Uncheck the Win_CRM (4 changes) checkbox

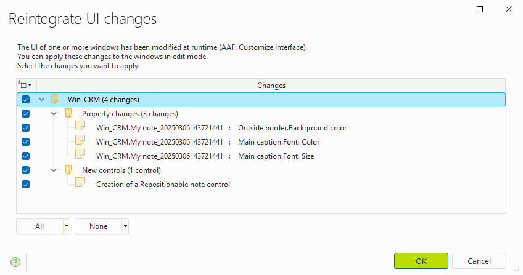click(x=26, y=100)
